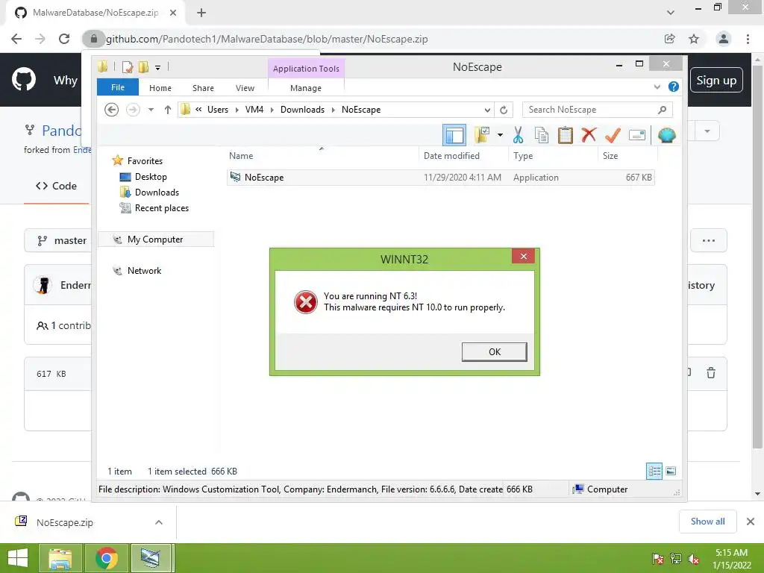The image size is (764, 573).
Task: Open the folder options dropdown arrow
Action: tap(500, 135)
